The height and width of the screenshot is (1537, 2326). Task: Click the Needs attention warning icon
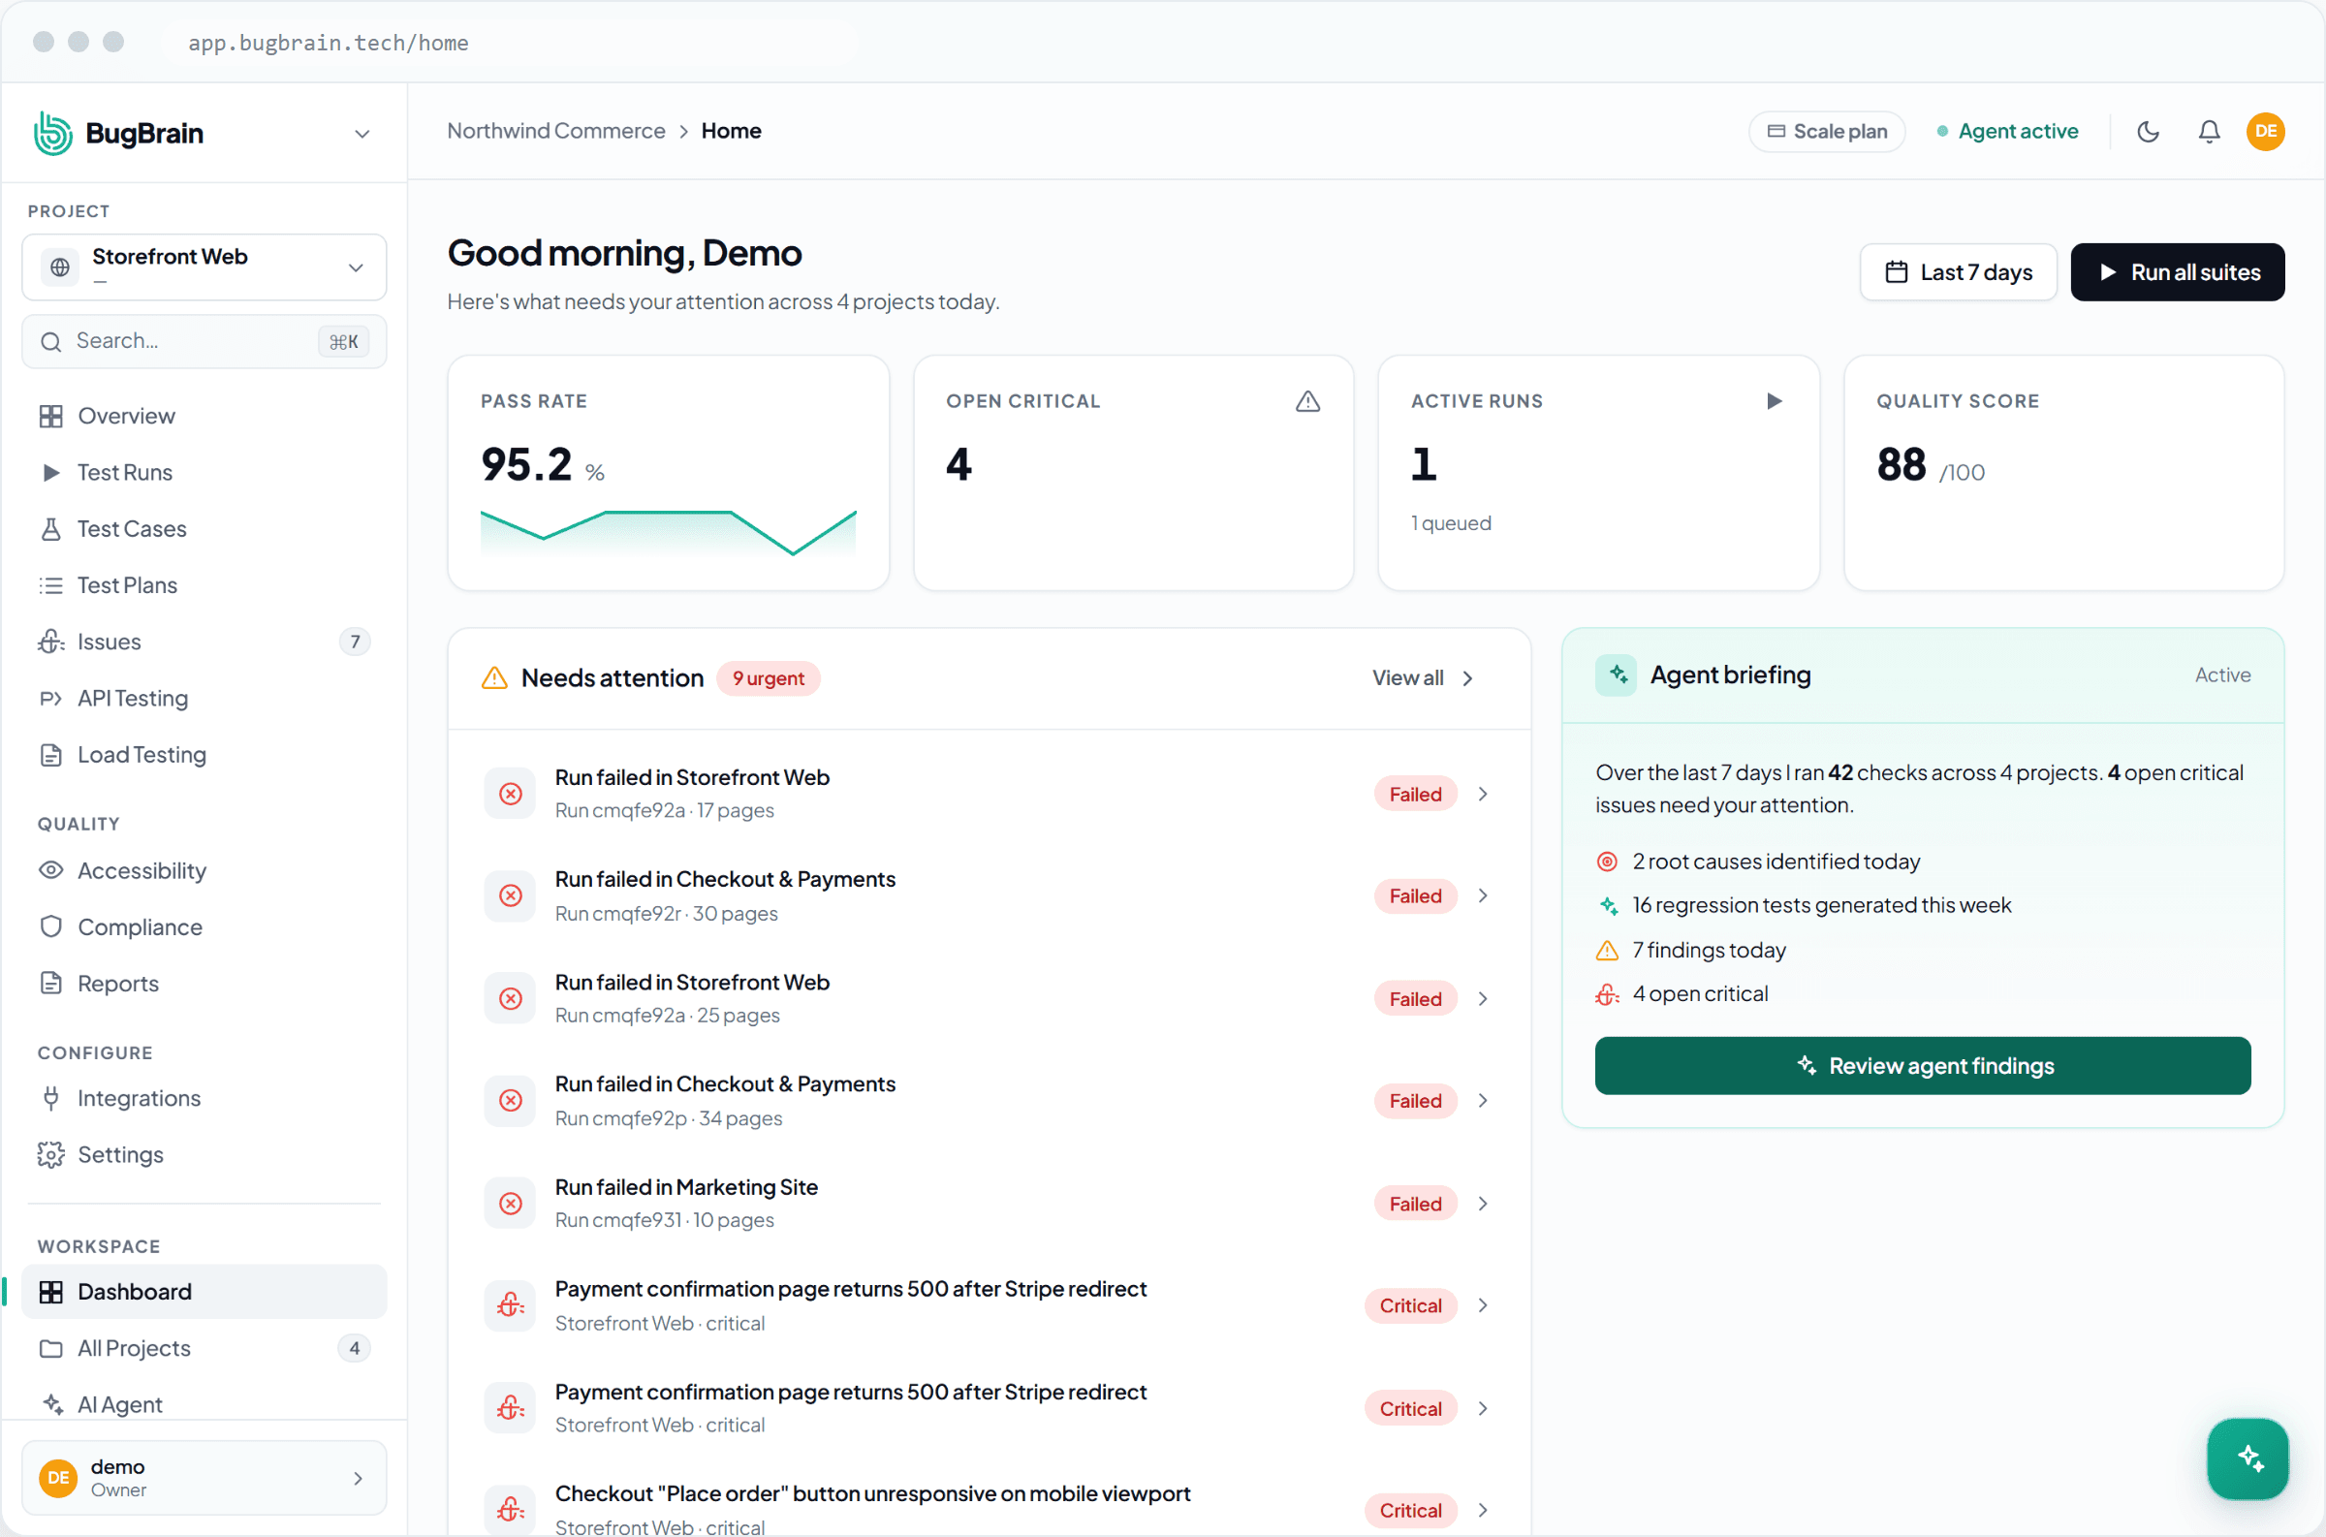pos(494,678)
